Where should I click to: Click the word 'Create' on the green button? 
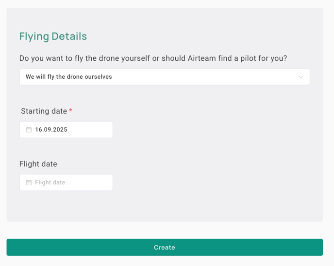pos(165,248)
